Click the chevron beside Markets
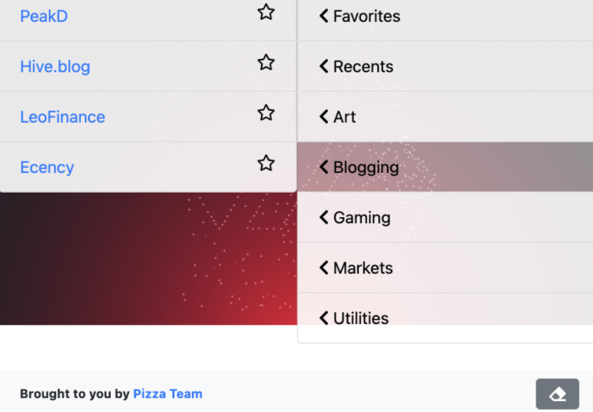 [324, 267]
